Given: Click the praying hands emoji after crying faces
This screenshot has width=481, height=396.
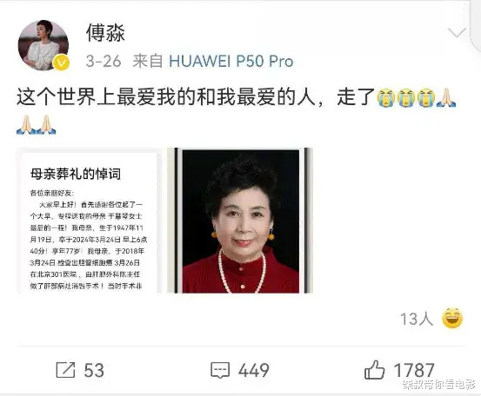Looking at the screenshot, I should (x=446, y=98).
